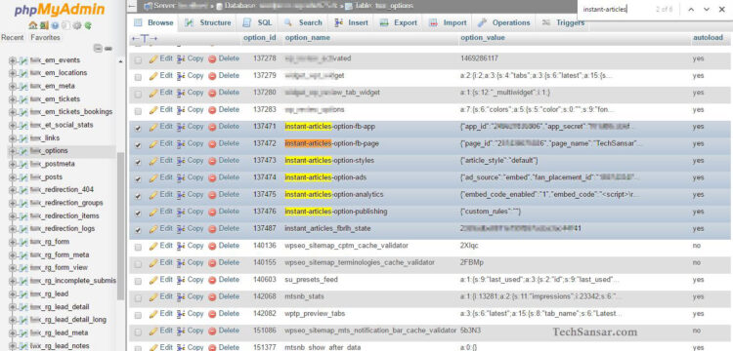Viewport: 733px width, 351px height.
Task: Click Delete icon for option 137278 row
Action: (x=212, y=58)
